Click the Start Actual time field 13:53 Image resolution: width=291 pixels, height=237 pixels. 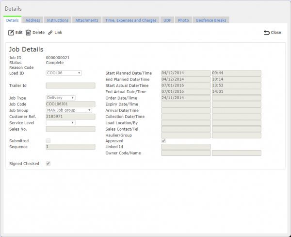click(237, 85)
